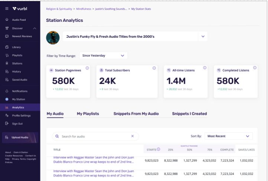Screen dimensions: 268x181
Task: Clear the audio search with X
Action: pyautogui.click(x=133, y=136)
